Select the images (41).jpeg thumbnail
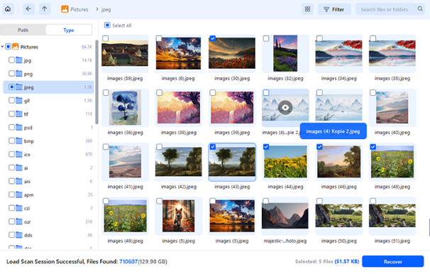430x274 pixels. pyautogui.click(x=125, y=162)
